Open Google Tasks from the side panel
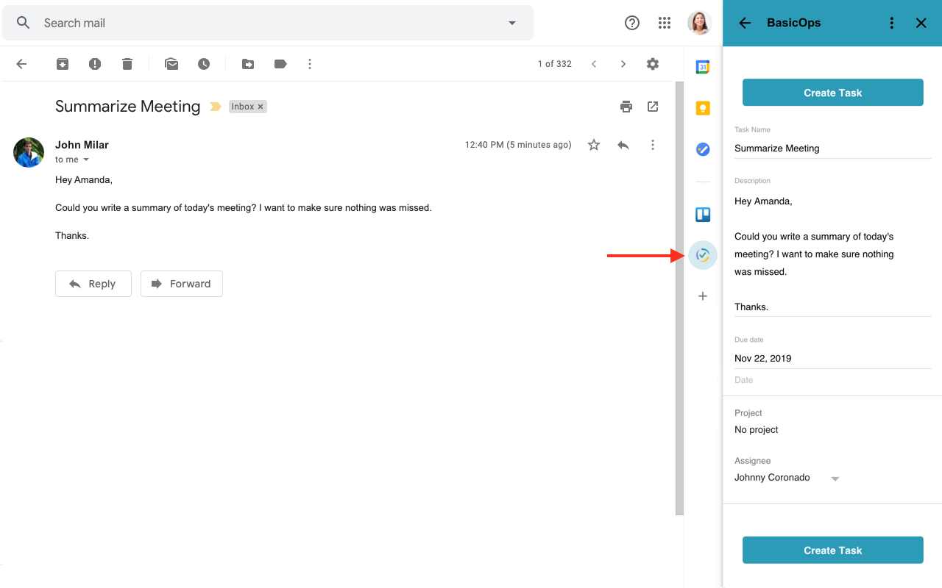This screenshot has height=588, width=942. (x=703, y=149)
